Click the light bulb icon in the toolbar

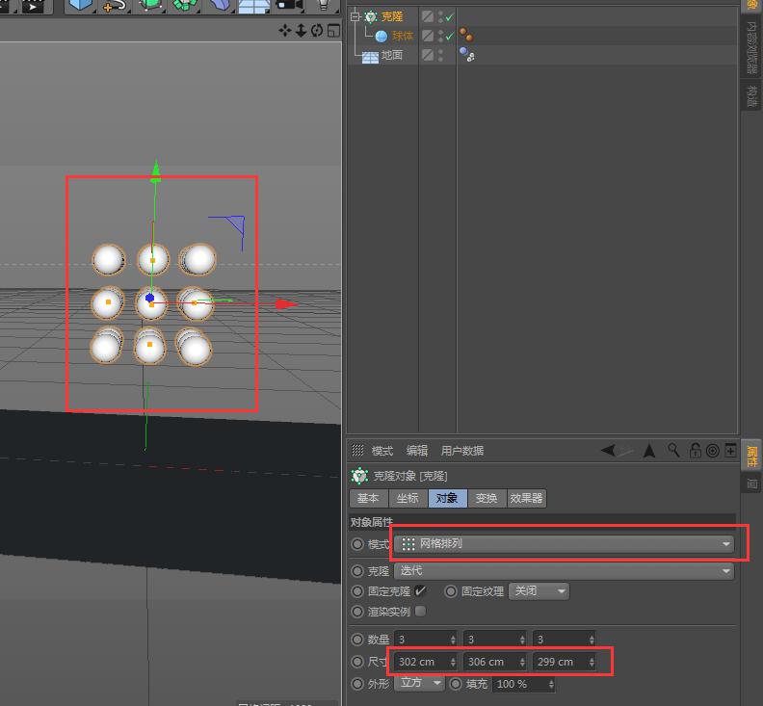click(325, 5)
